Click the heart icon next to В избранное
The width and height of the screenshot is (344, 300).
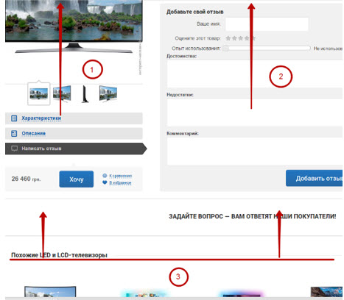tap(105, 182)
